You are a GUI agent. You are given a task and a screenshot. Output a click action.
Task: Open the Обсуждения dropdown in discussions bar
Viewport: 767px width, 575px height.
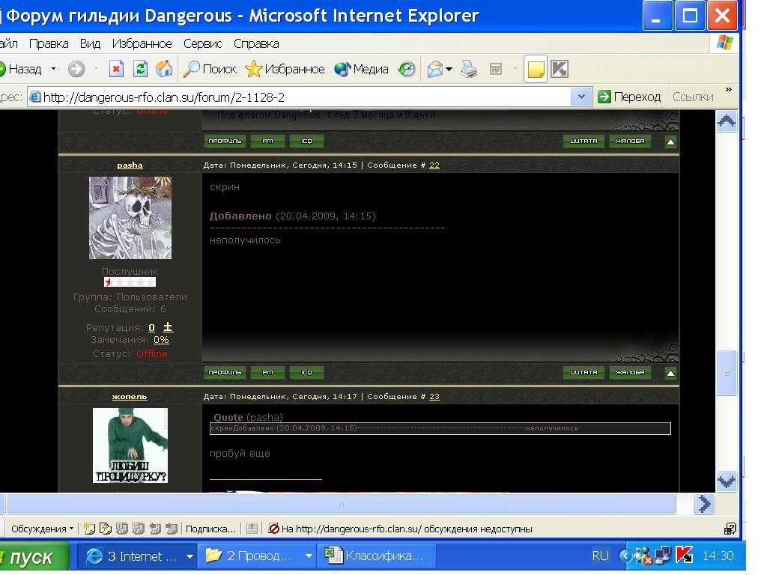point(43,529)
